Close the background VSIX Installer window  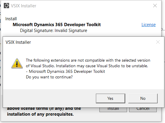(155, 6)
